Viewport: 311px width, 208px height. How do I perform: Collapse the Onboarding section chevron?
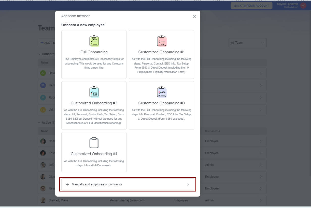[x=39, y=54]
